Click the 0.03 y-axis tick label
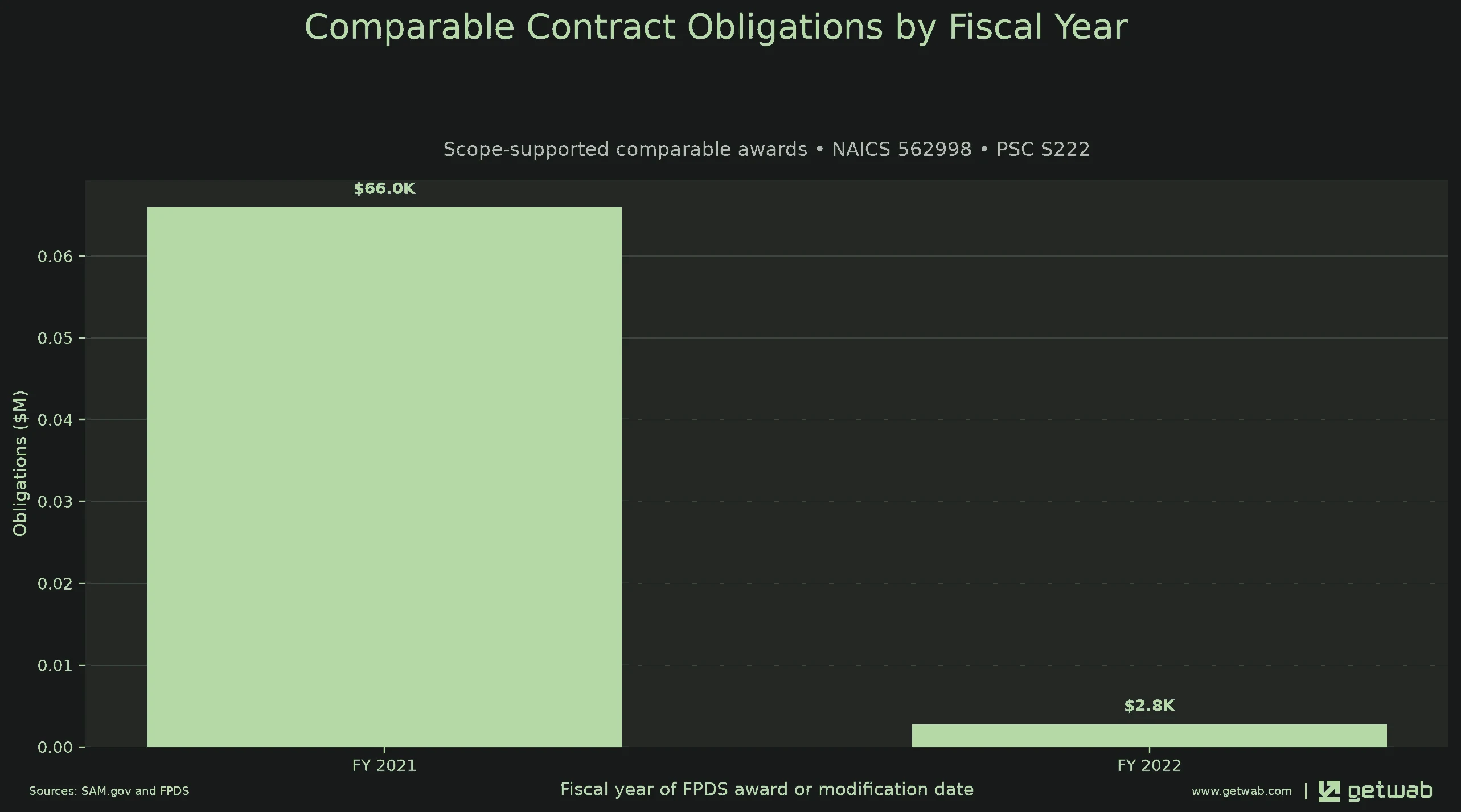The width and height of the screenshot is (1461, 812). (55, 502)
